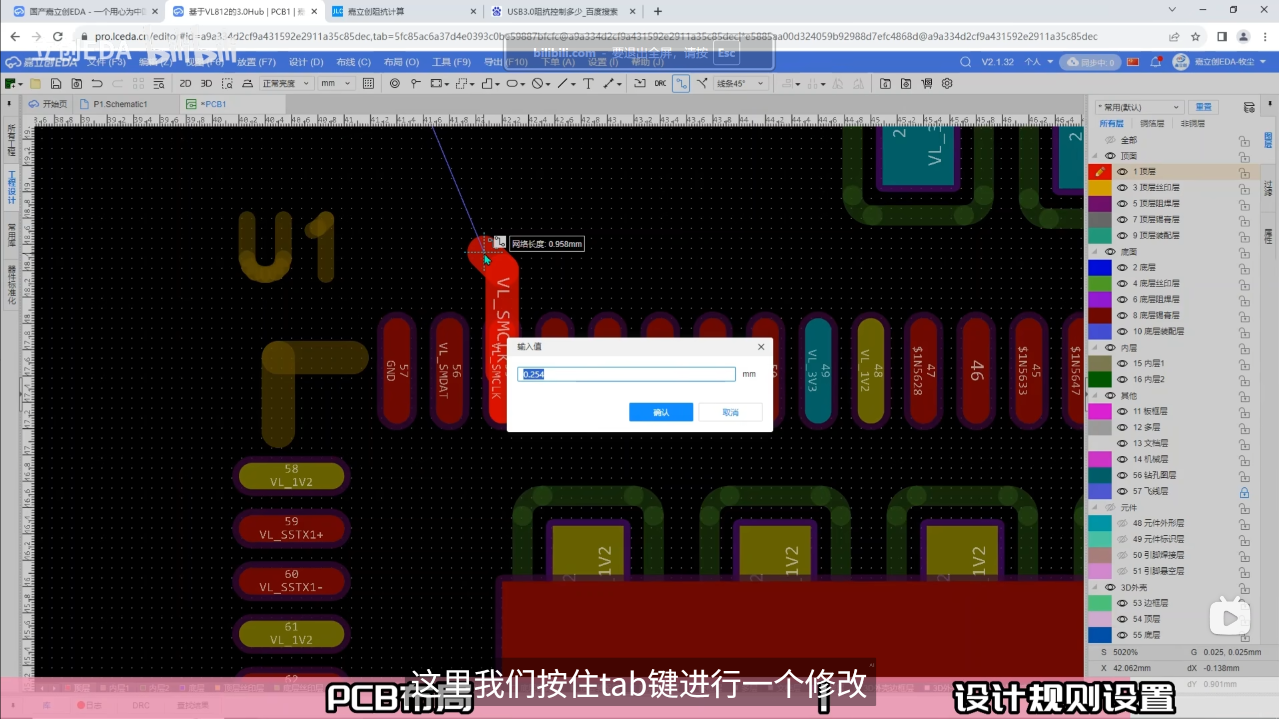The width and height of the screenshot is (1279, 719).
Task: Open the mm unit dropdown in toolbar
Action: [x=336, y=83]
